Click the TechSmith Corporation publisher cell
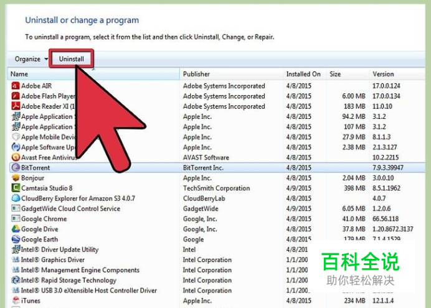The image size is (431, 308). pos(217,188)
